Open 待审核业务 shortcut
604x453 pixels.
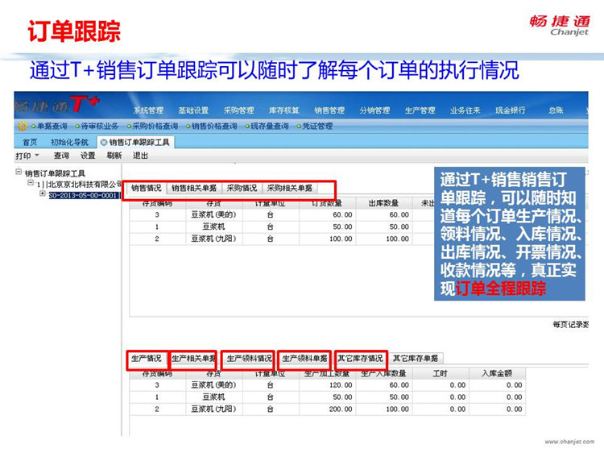pos(97,126)
